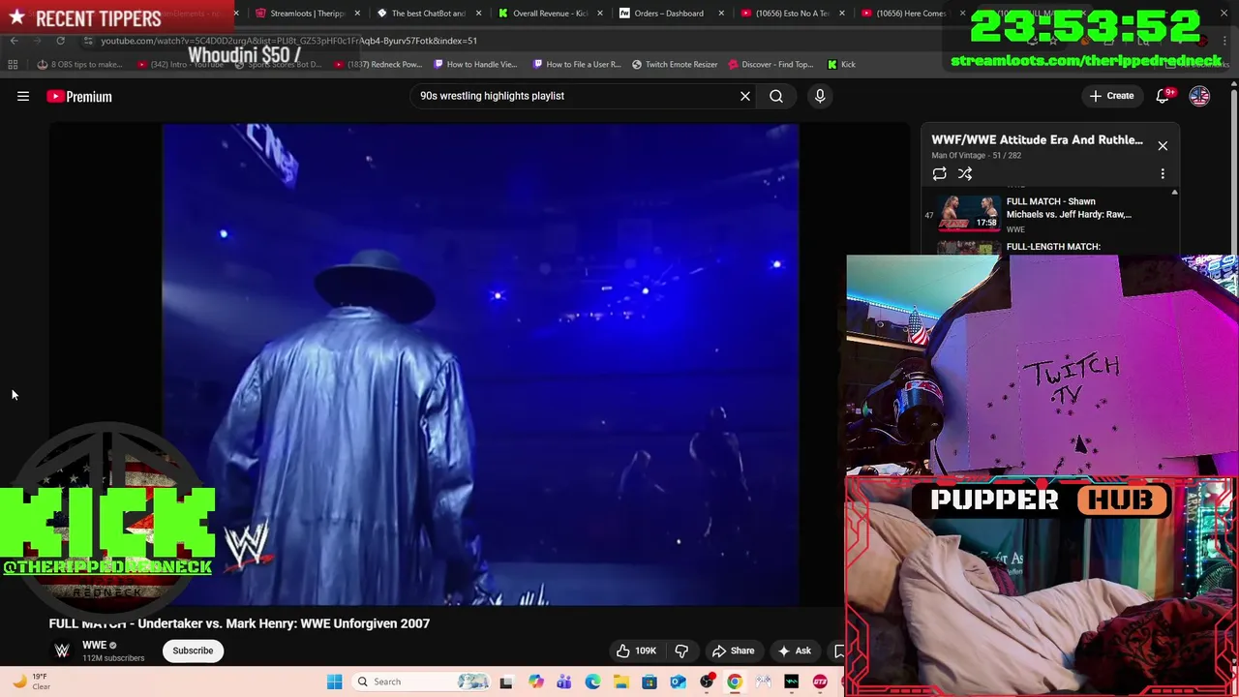Open 'Discover - Find Top...' bookmark
The height and width of the screenshot is (697, 1239).
771,65
